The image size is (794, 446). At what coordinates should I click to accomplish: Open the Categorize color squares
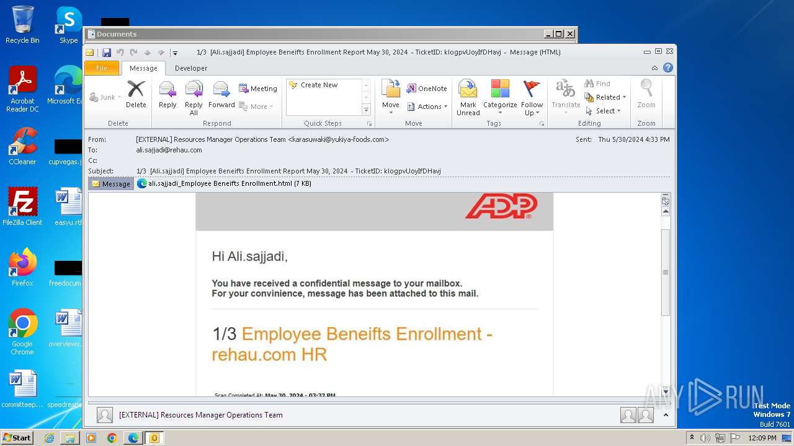click(x=500, y=98)
